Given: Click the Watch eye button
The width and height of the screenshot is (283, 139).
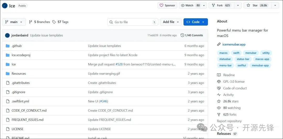Looking at the screenshot, I should [x=191, y=5].
